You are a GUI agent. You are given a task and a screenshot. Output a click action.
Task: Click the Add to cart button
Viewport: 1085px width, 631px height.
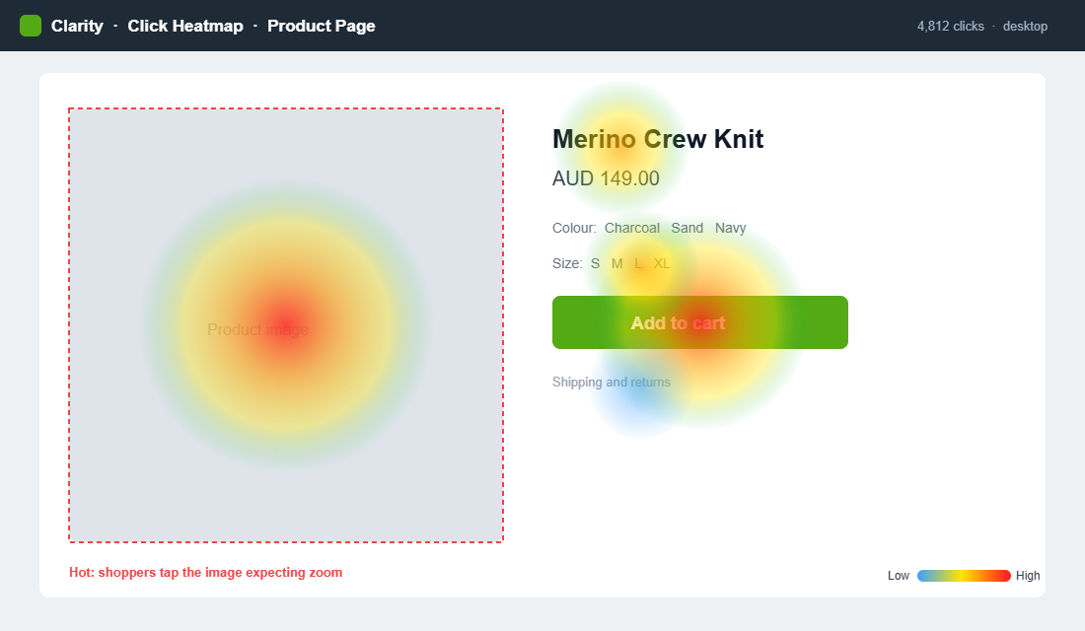coord(700,322)
